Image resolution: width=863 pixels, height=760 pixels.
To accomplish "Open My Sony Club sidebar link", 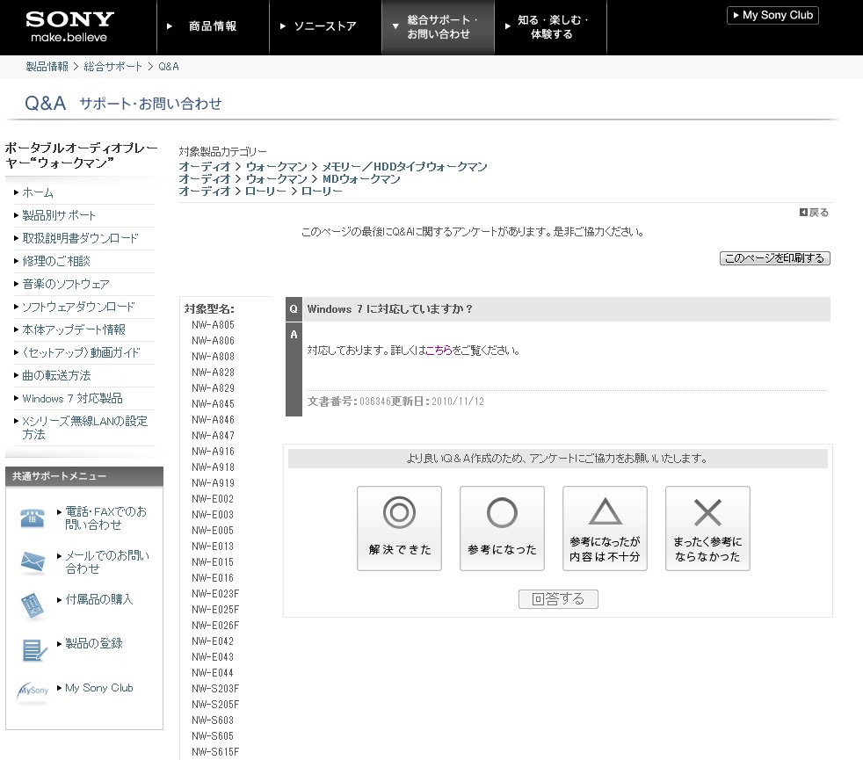I will [x=99, y=688].
